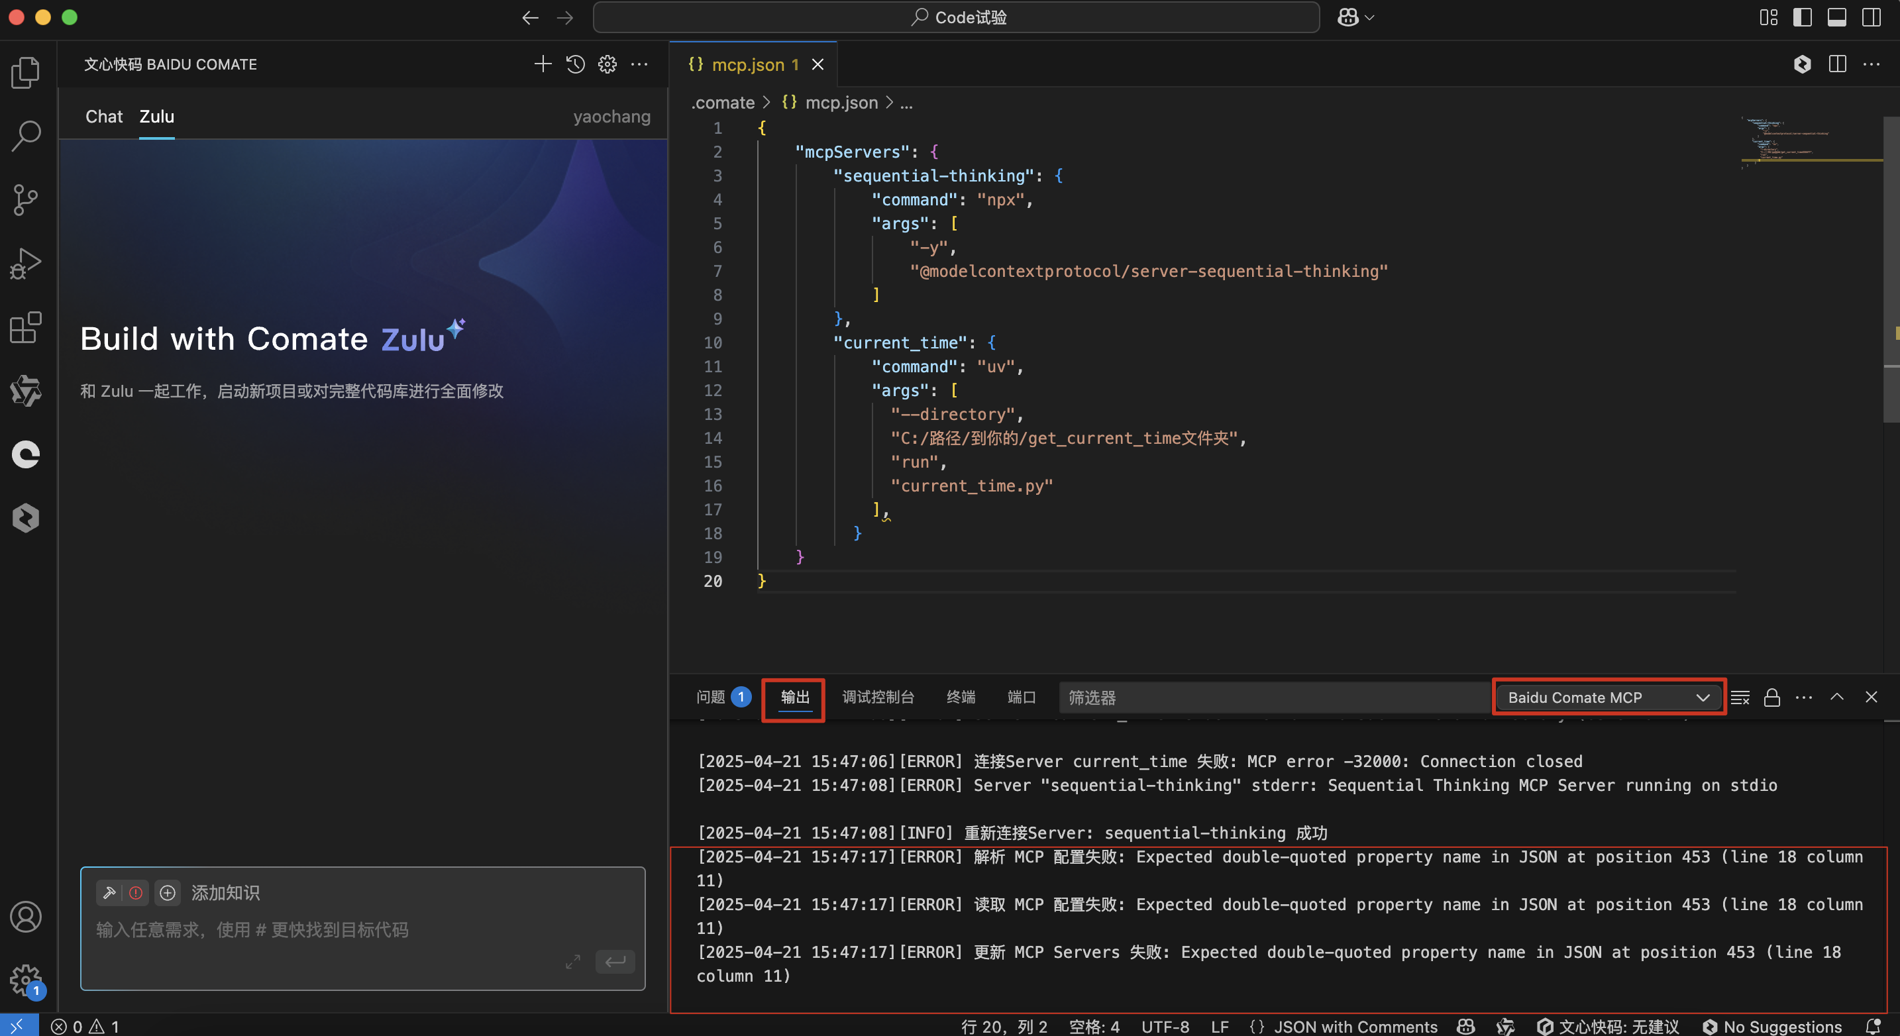Open the Accounts icon in activity bar
The width and height of the screenshot is (1900, 1036).
pos(26,917)
